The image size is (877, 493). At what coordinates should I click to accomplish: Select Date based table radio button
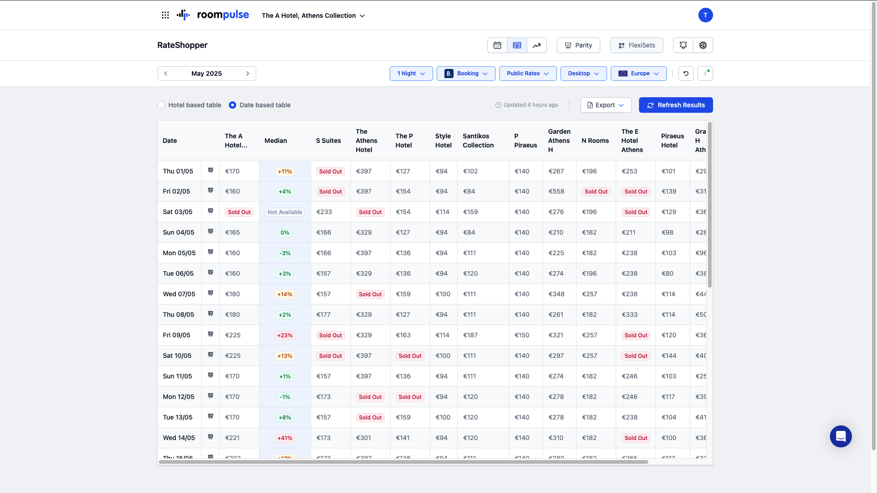coord(232,105)
